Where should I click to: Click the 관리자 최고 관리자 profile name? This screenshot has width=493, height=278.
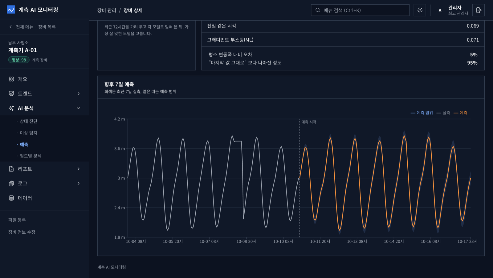coord(458,10)
